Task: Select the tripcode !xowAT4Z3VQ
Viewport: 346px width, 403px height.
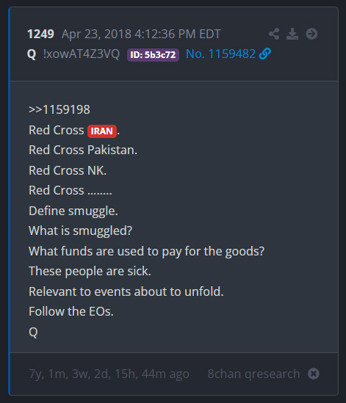Action: pyautogui.click(x=82, y=54)
